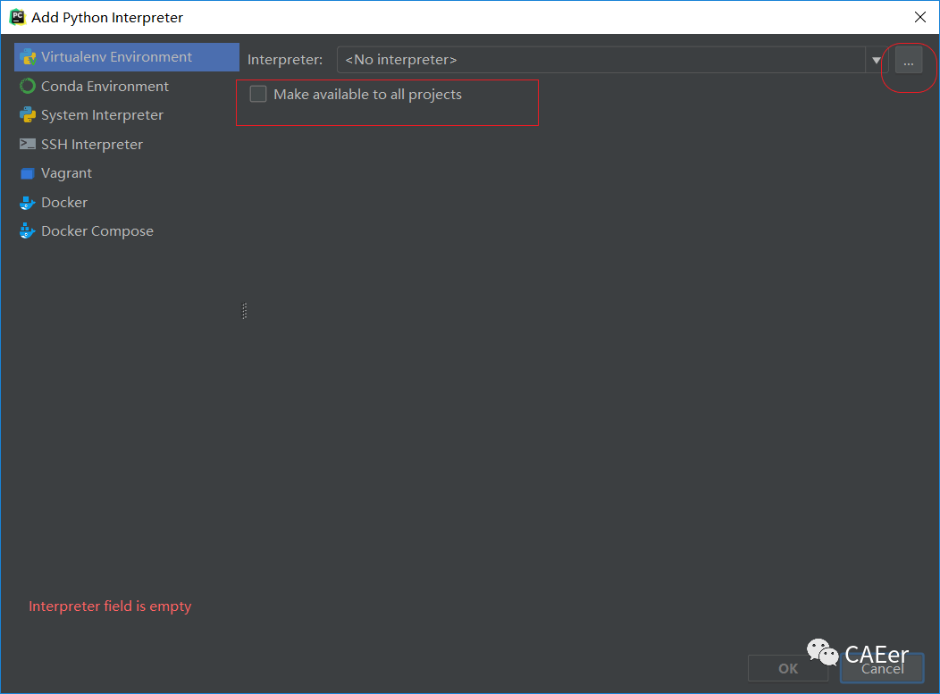Enable Make available to all projects
The width and height of the screenshot is (940, 694).
[x=258, y=94]
